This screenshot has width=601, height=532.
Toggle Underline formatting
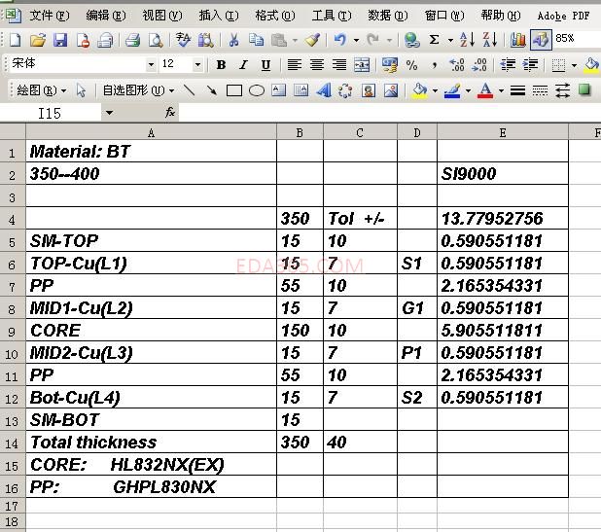(265, 65)
